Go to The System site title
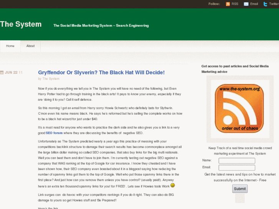 [x=21, y=24]
